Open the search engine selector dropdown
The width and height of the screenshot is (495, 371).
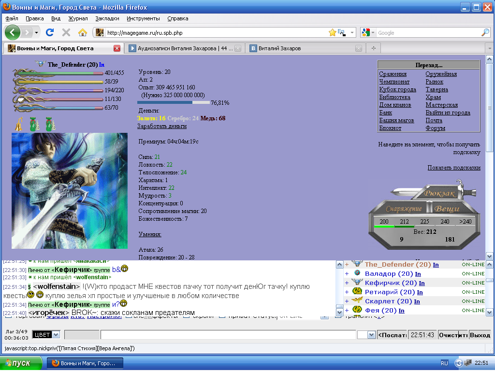pos(373,32)
